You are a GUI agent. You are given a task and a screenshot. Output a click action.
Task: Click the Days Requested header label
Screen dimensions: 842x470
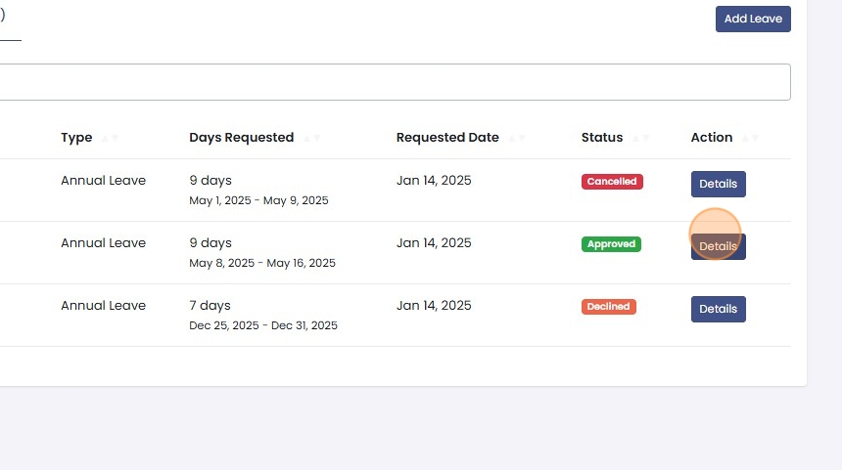pos(241,138)
